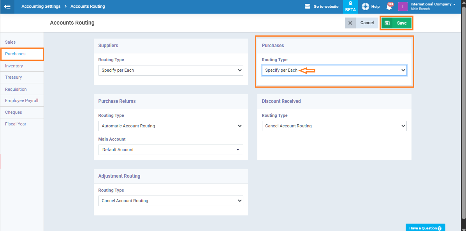Click the purple company avatar icon
The image size is (466, 231).
(403, 7)
